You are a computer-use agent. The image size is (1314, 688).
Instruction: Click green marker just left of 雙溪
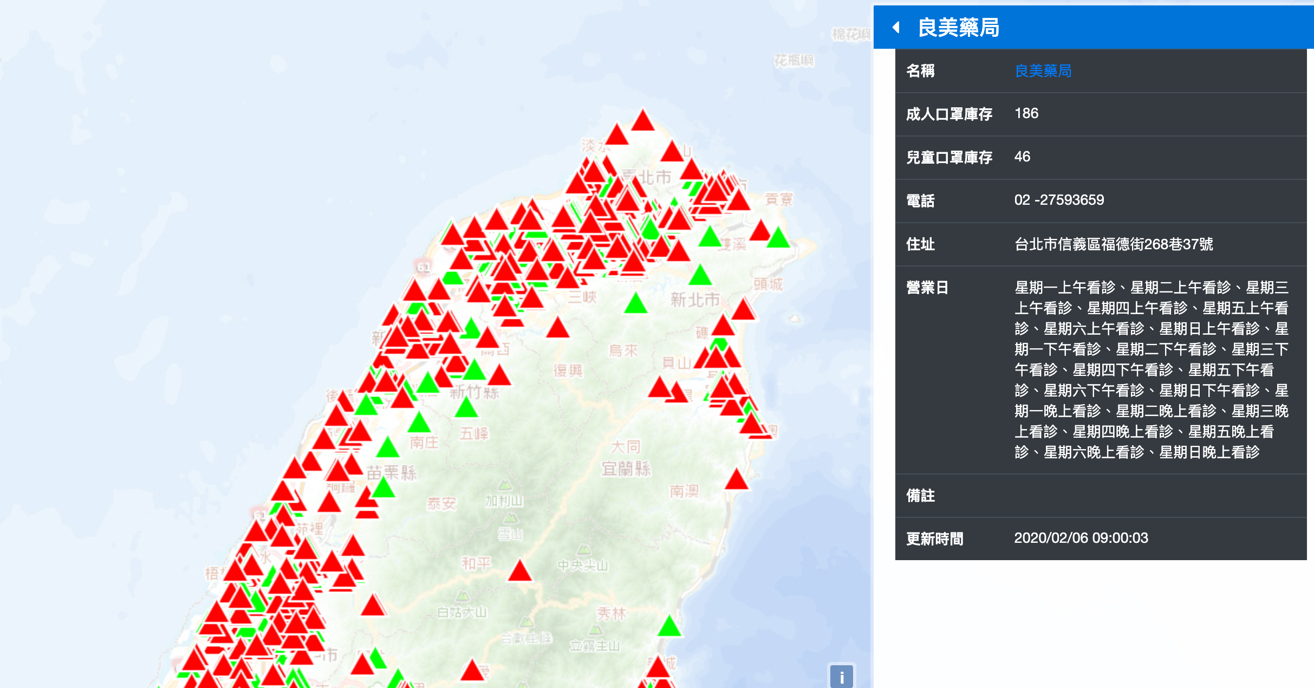click(x=710, y=238)
